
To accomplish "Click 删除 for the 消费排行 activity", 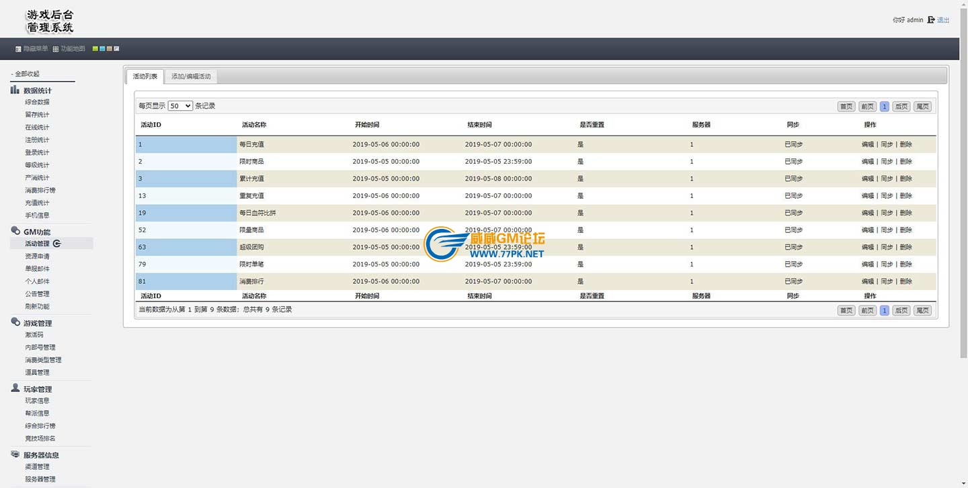I will (x=906, y=281).
